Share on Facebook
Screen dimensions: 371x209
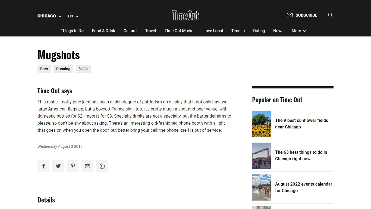pyautogui.click(x=43, y=166)
